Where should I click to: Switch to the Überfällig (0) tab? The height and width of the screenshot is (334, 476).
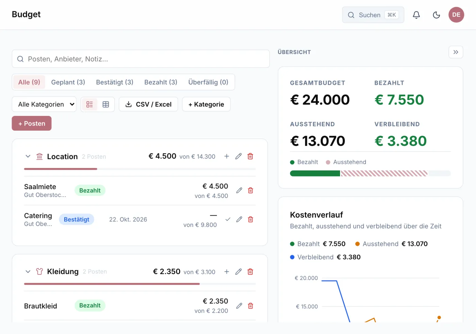(x=208, y=82)
